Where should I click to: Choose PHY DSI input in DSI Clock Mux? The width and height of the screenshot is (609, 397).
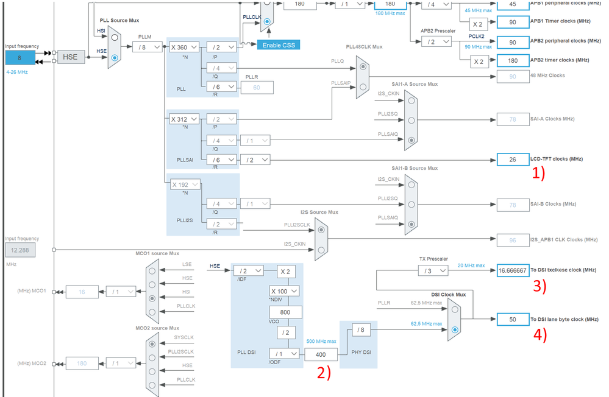[455, 330]
